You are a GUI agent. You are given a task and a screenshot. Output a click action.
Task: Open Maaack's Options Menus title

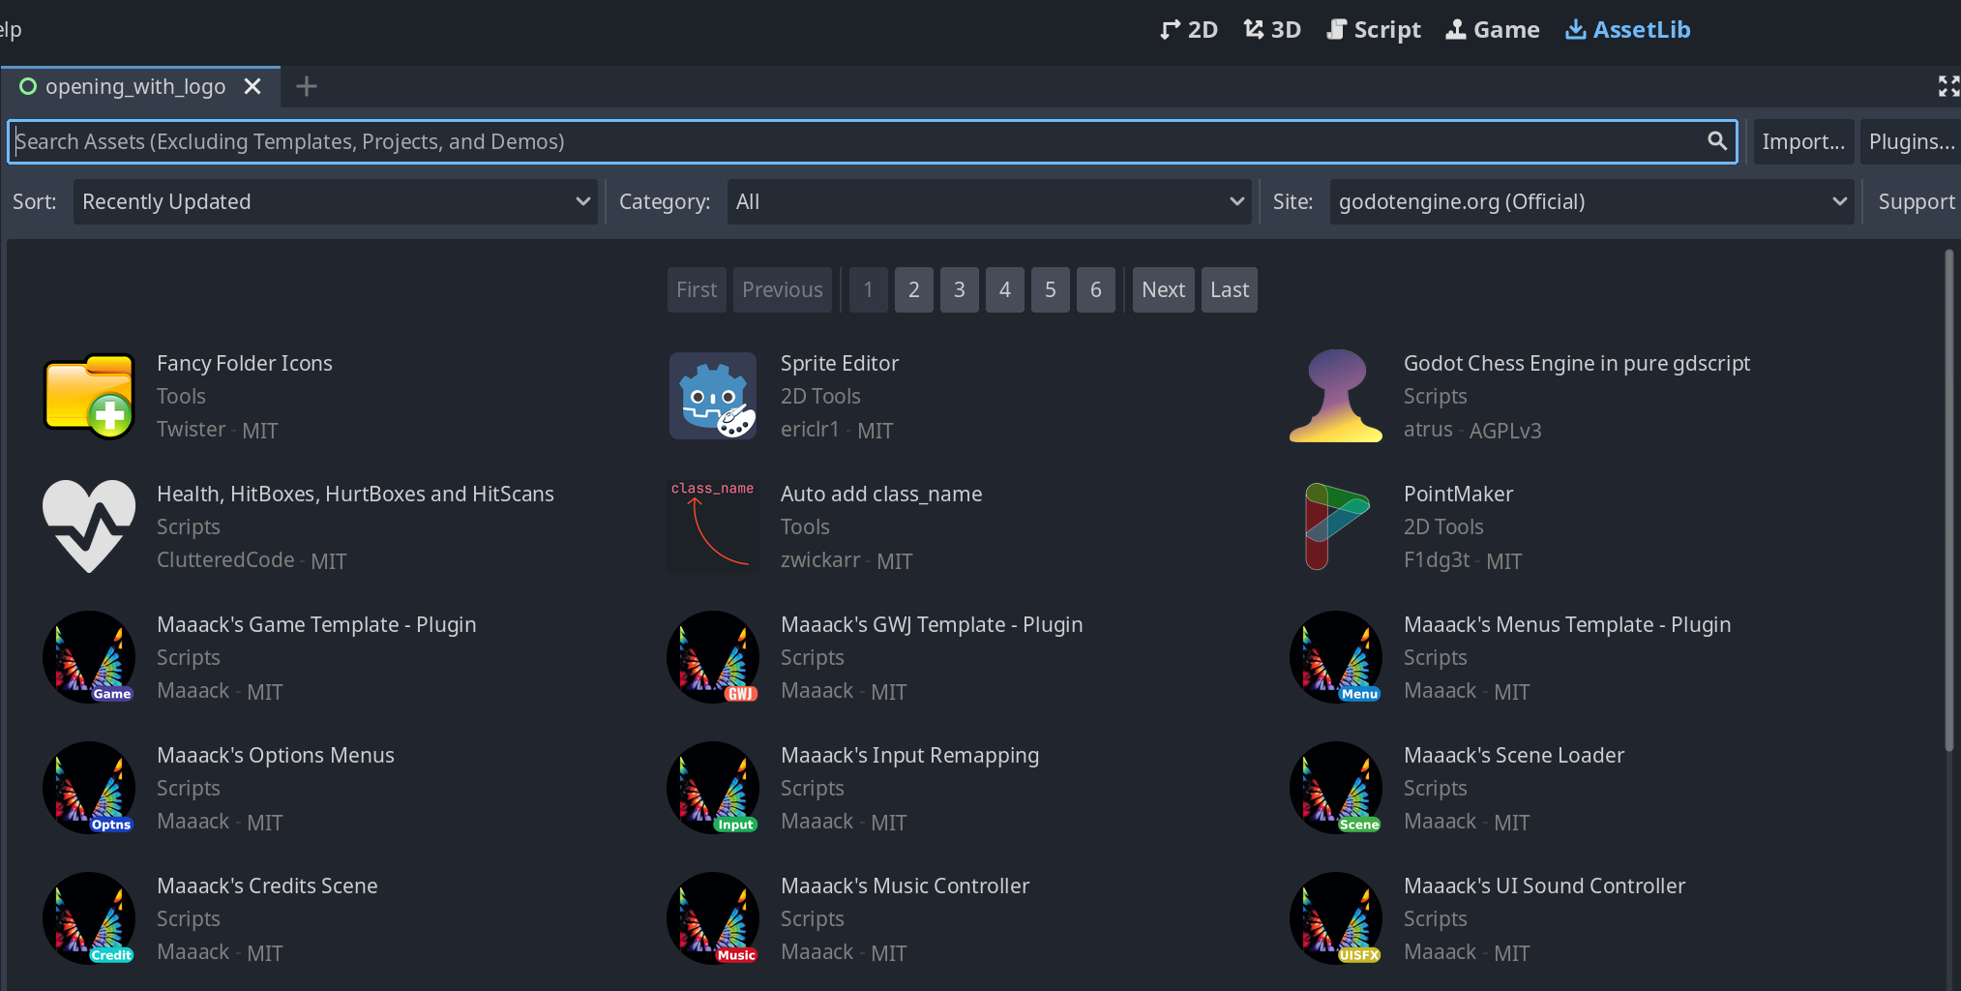coord(276,756)
